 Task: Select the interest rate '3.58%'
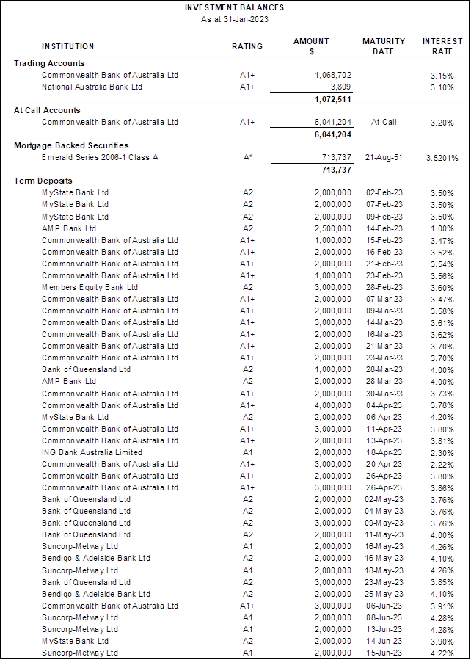pos(442,311)
